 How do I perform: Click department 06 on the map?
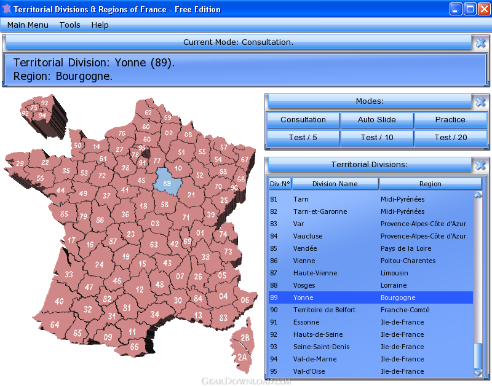click(245, 300)
